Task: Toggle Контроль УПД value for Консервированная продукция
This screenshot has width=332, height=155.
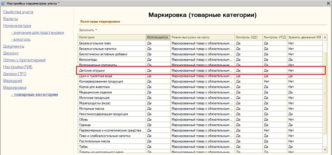Action: pos(275,81)
